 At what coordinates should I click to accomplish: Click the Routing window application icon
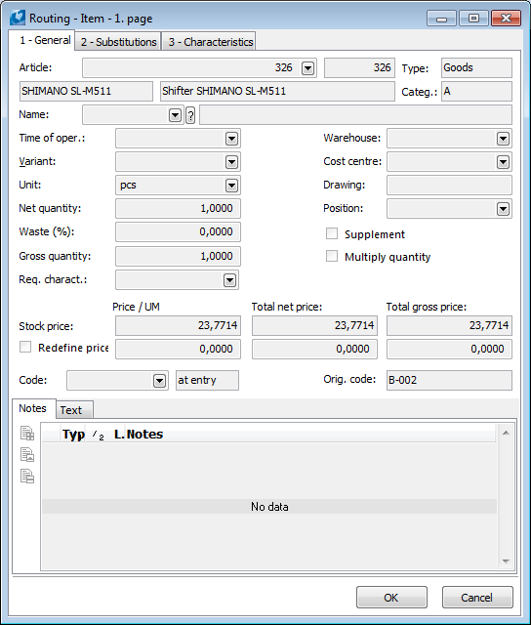18,18
